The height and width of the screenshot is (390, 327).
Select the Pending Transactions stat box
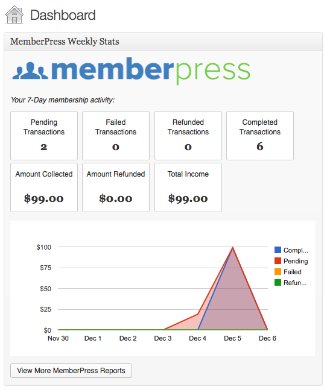tap(44, 136)
